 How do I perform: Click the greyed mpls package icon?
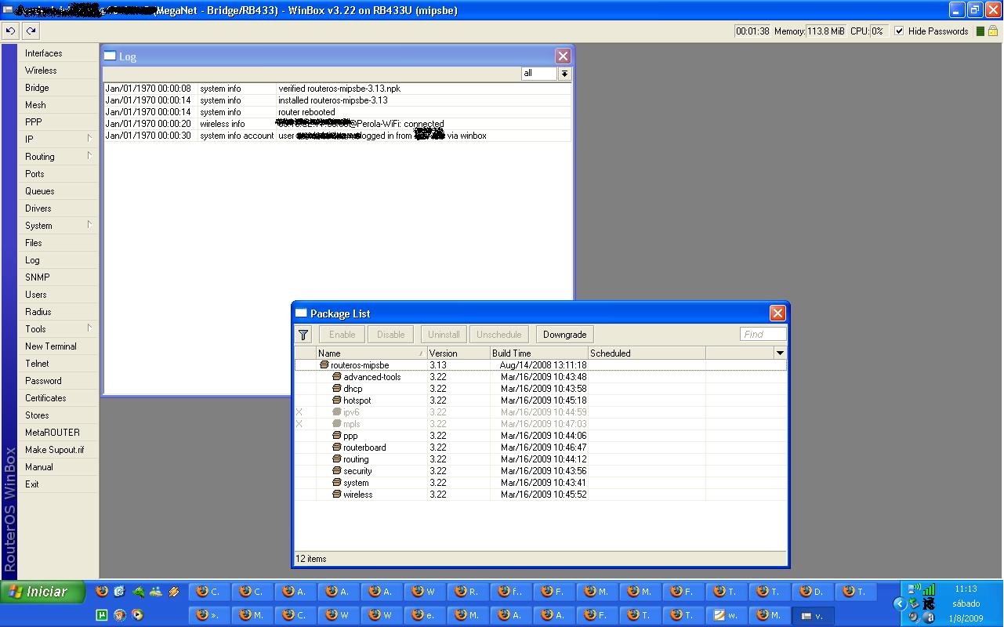point(336,424)
